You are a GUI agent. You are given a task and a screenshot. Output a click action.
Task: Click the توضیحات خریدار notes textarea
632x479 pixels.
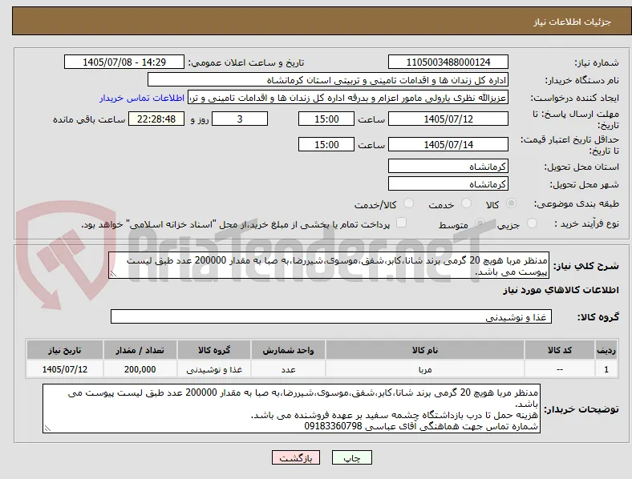(291, 409)
